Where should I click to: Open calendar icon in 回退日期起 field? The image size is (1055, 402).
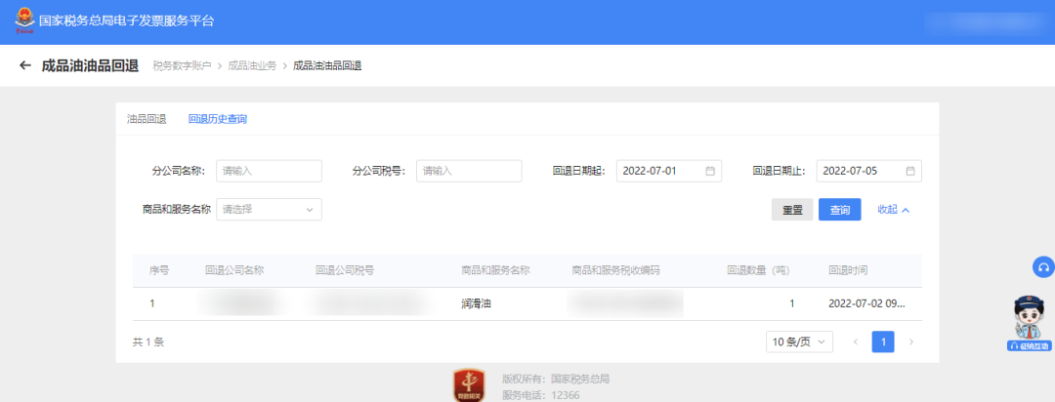710,171
